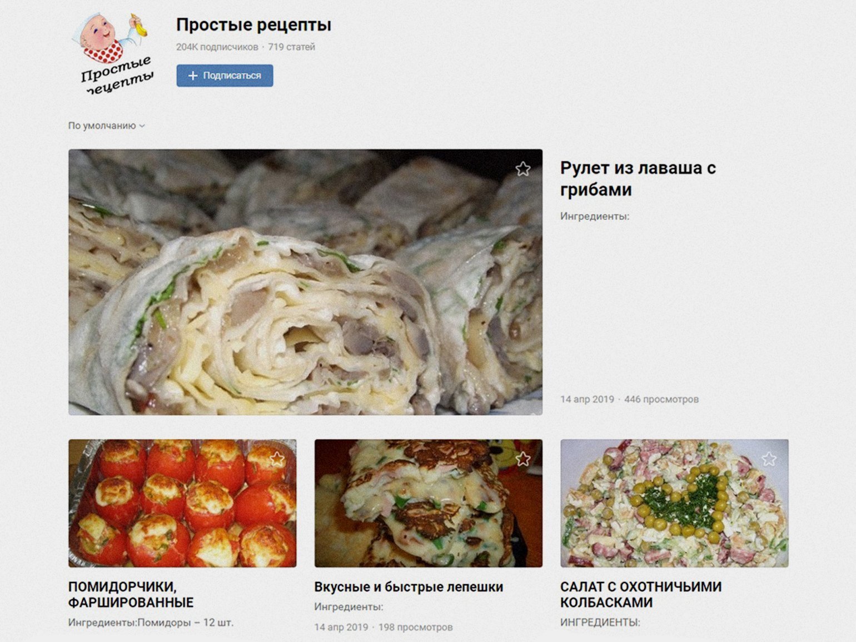Click the 204K подписчиков count
The height and width of the screenshot is (642, 856).
pos(217,47)
